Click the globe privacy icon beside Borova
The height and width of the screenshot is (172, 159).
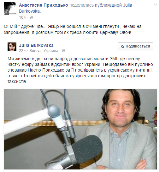click(63, 51)
